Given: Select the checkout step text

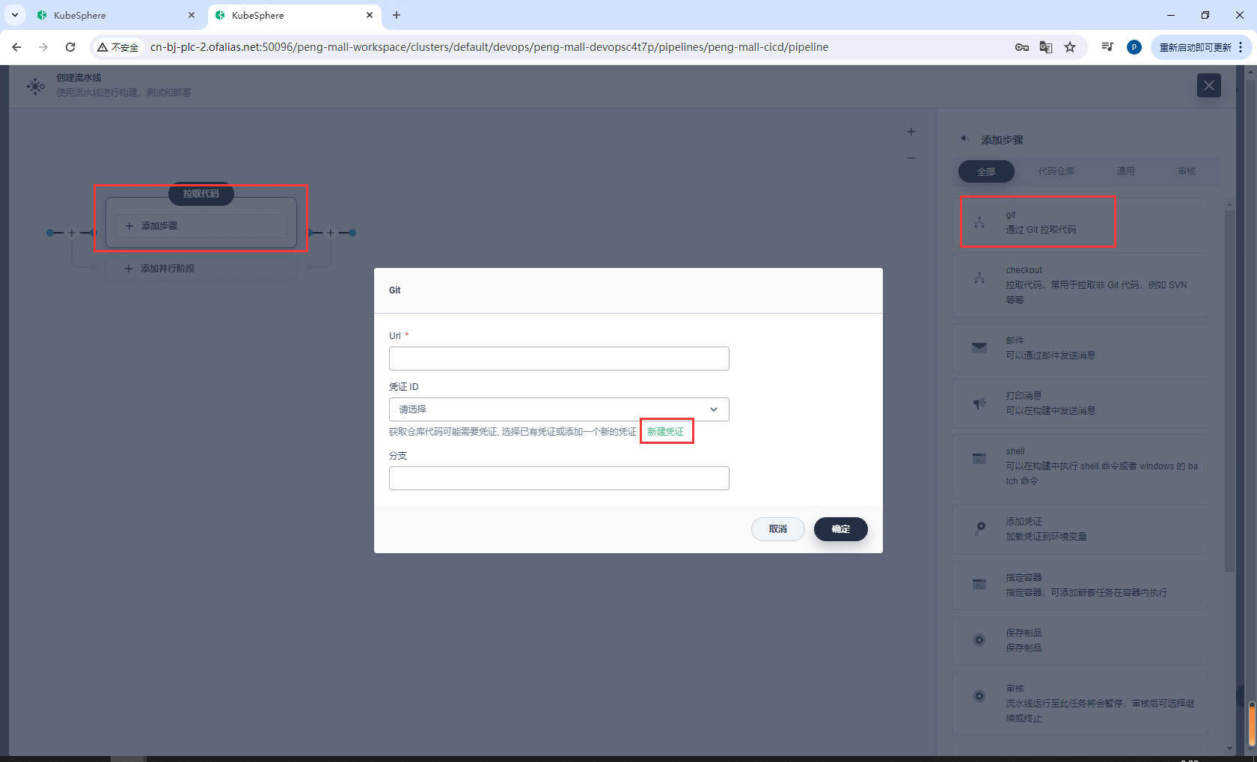Looking at the screenshot, I should pyautogui.click(x=1024, y=270).
